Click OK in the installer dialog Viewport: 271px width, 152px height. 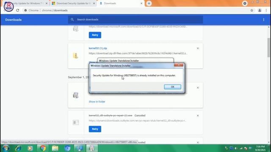click(172, 87)
